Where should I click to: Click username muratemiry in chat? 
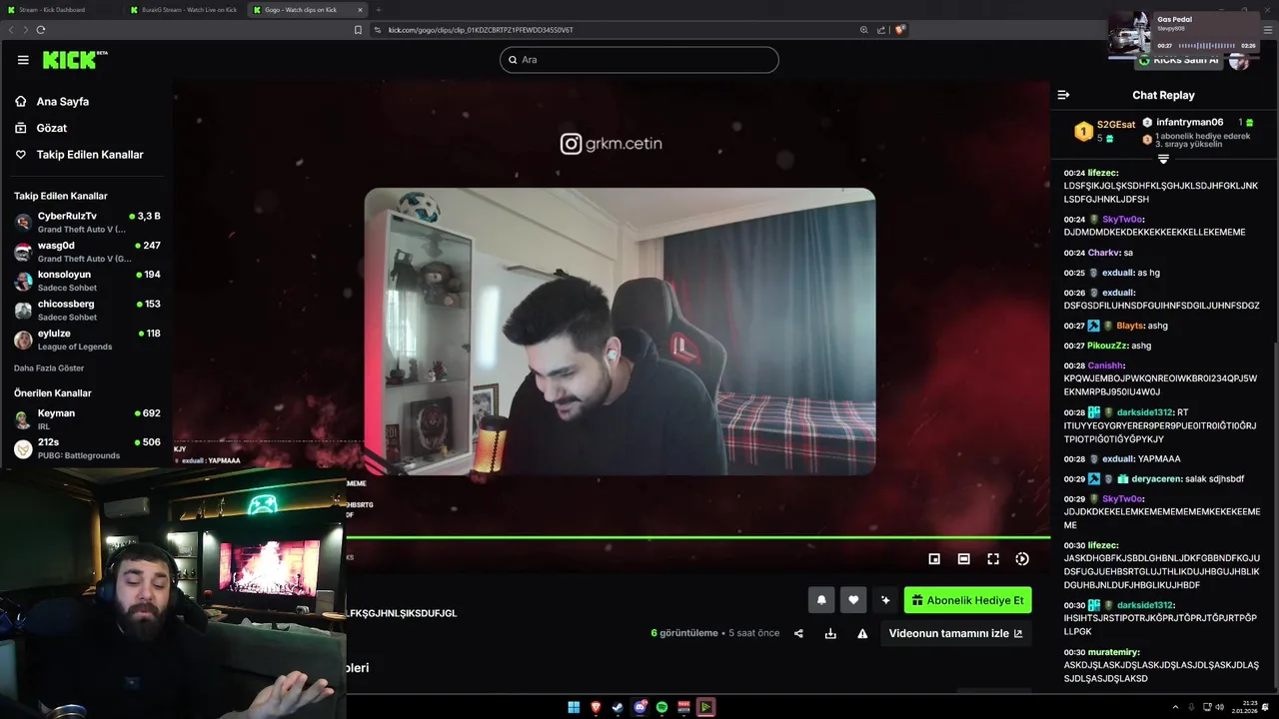click(1113, 652)
